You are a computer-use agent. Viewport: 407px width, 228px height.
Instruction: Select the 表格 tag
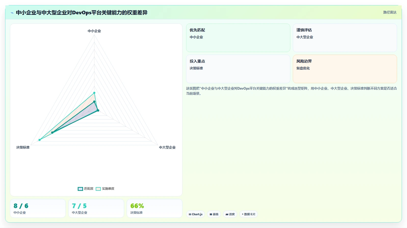pyautogui.click(x=214, y=214)
